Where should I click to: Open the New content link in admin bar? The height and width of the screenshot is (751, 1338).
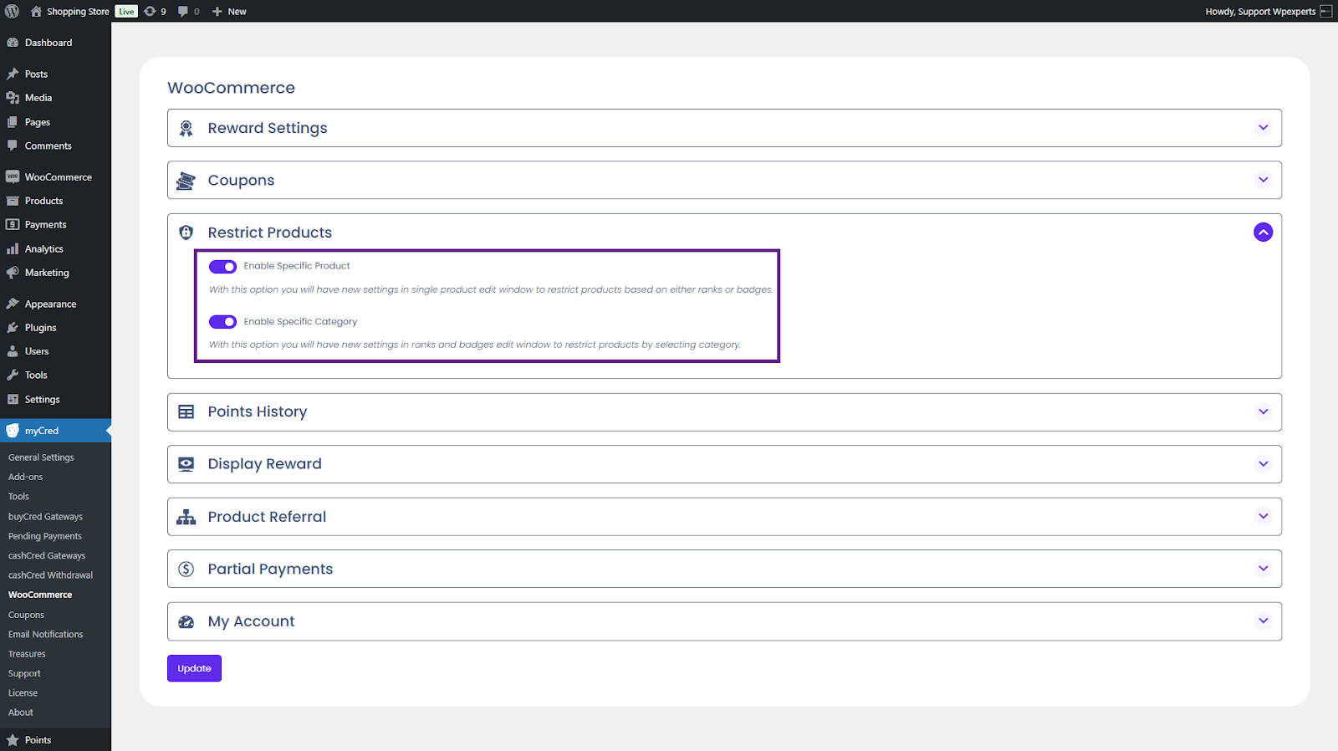(x=229, y=11)
